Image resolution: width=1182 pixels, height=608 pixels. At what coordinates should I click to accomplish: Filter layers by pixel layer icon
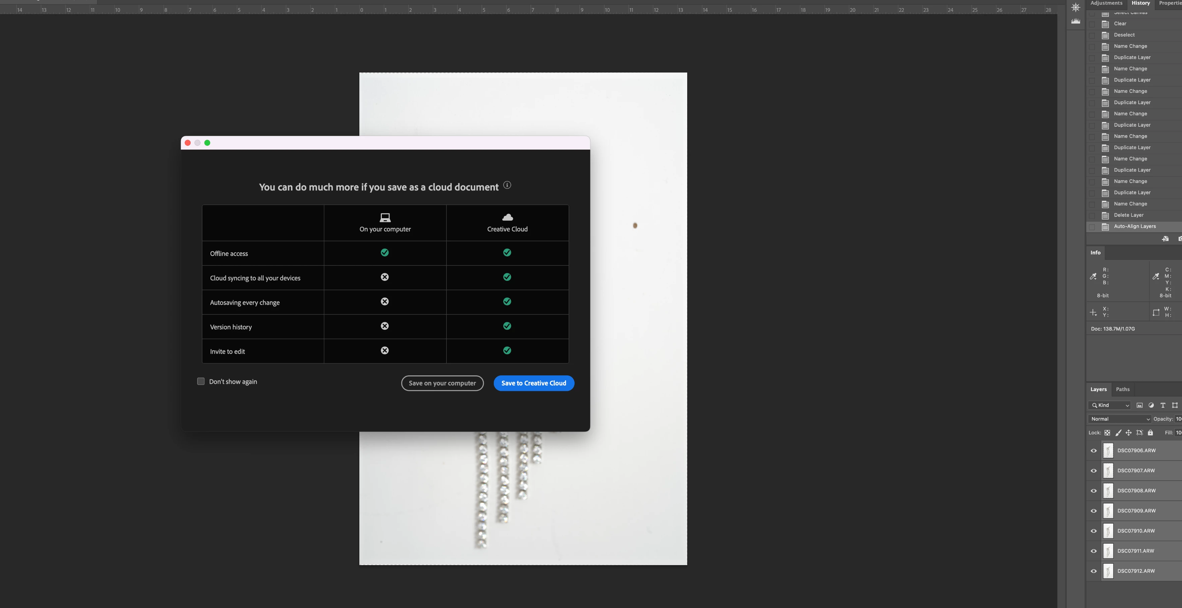click(x=1139, y=405)
